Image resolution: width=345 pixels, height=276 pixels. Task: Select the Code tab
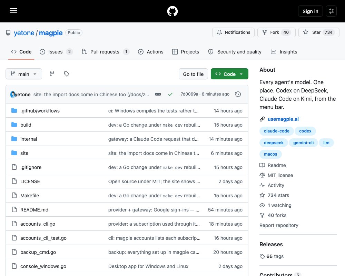tap(21, 52)
